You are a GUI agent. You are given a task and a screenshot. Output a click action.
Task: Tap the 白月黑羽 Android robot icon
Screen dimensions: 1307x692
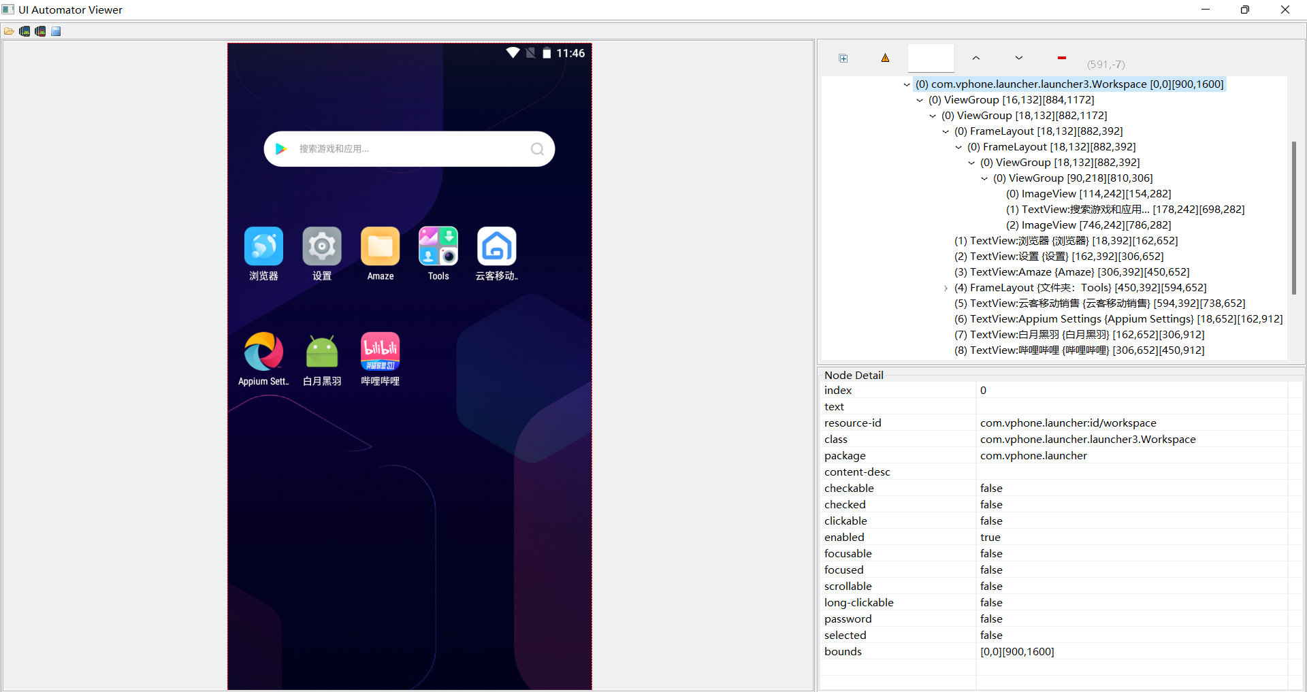pos(322,351)
